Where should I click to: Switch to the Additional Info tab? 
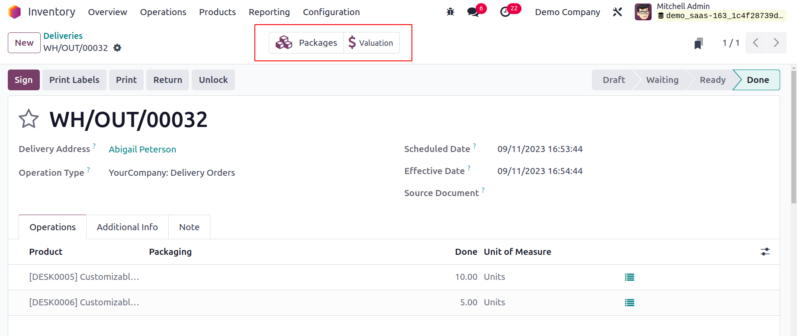pos(127,227)
